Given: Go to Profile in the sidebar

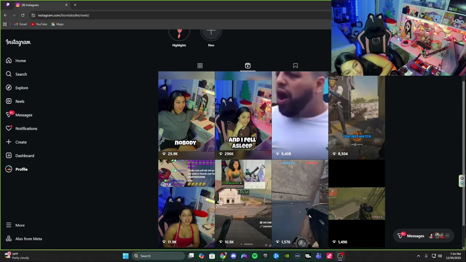Looking at the screenshot, I should tap(17, 169).
